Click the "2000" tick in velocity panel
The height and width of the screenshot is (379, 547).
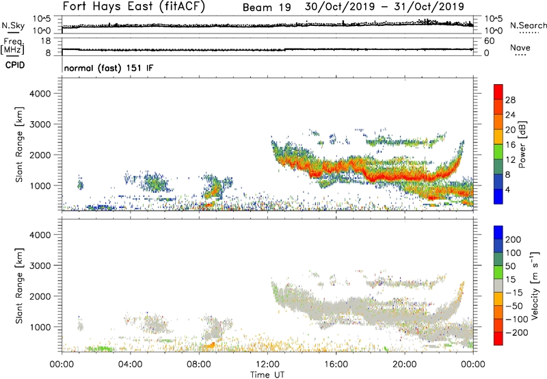tap(40, 296)
